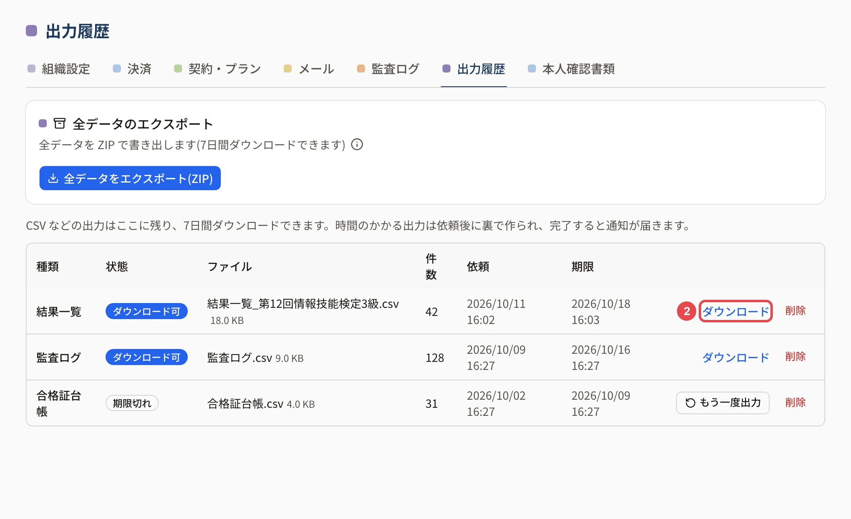
Task: Click the 出力履歴 page title
Action: (x=77, y=31)
